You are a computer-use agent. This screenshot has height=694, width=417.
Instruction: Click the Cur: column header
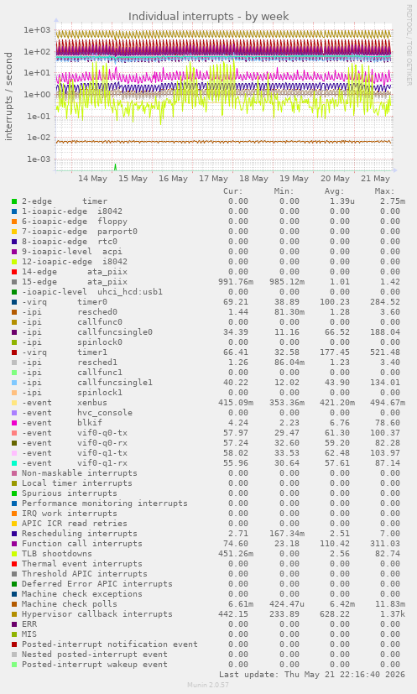pyautogui.click(x=233, y=191)
